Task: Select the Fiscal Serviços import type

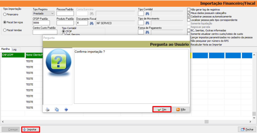Action: tap(13, 22)
